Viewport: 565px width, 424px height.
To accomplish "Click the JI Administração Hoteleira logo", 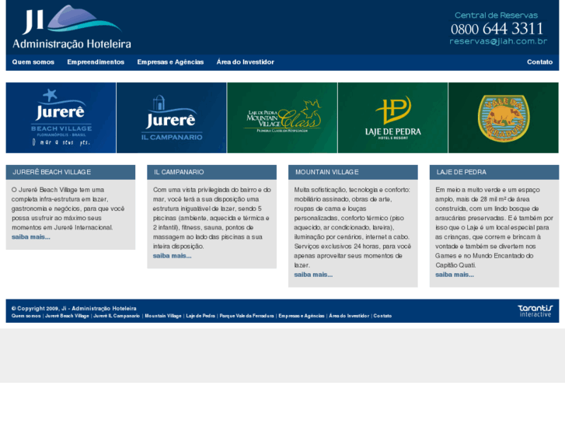I will click(71, 27).
